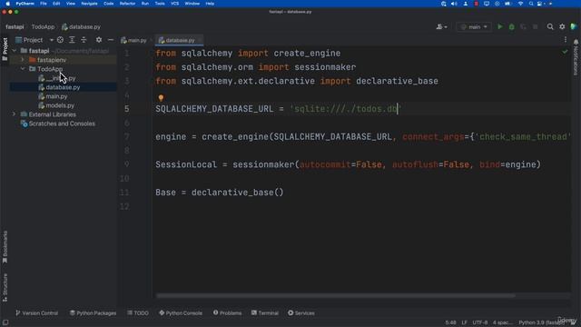
Task: Open Spotlight search in macOS menu bar
Action: [531, 4]
